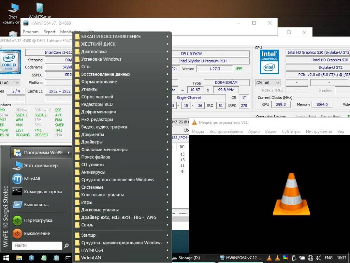
Task: Expand the Программы WinPE entry
Action: click(41, 153)
